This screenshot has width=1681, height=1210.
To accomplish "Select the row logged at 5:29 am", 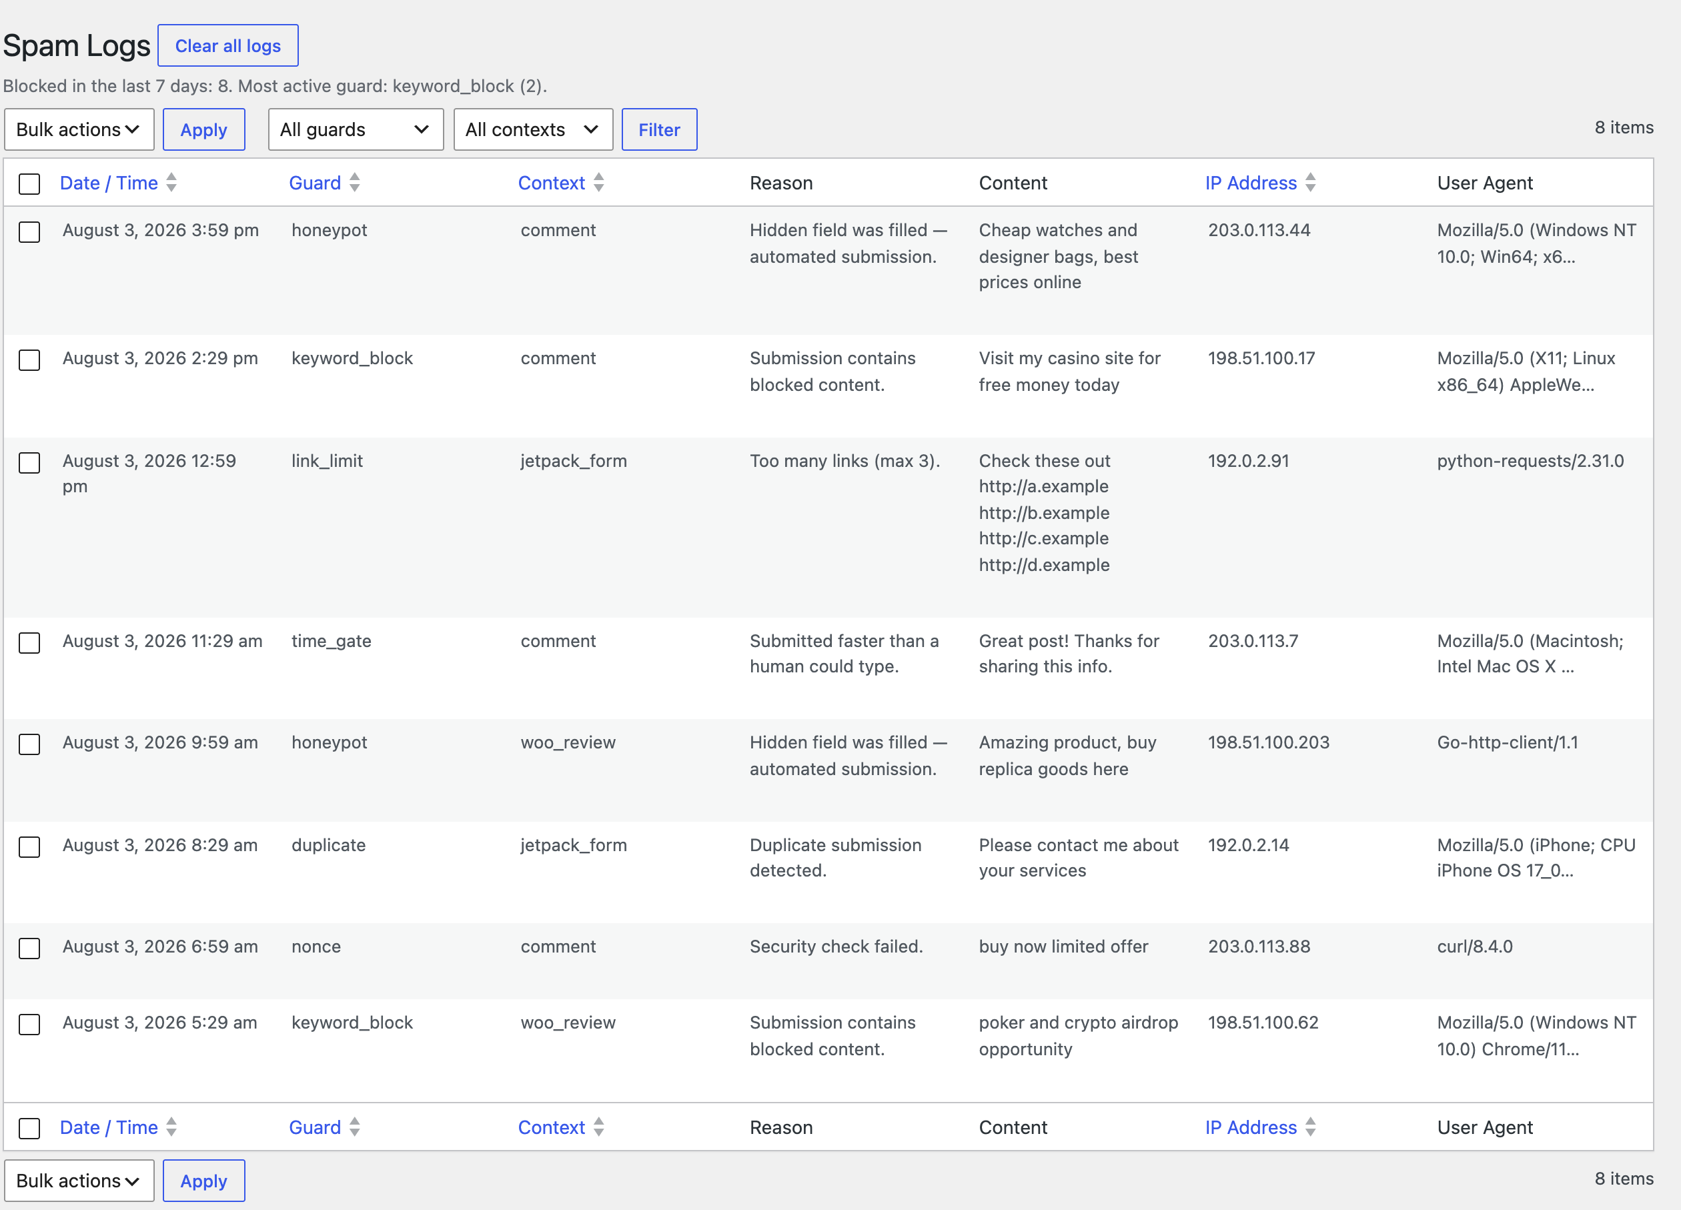I will tap(29, 1024).
